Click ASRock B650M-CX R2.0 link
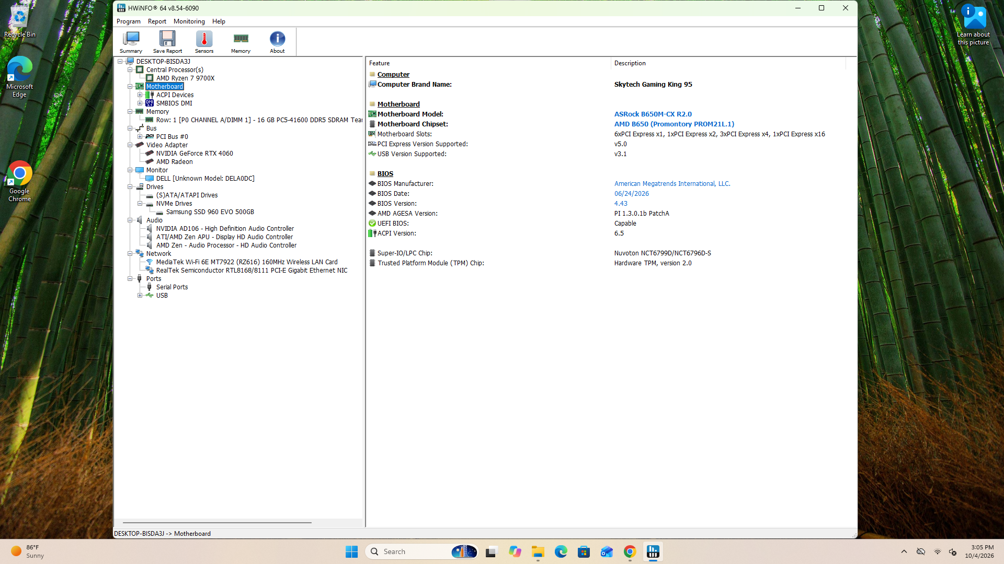The width and height of the screenshot is (1004, 564). tap(653, 114)
